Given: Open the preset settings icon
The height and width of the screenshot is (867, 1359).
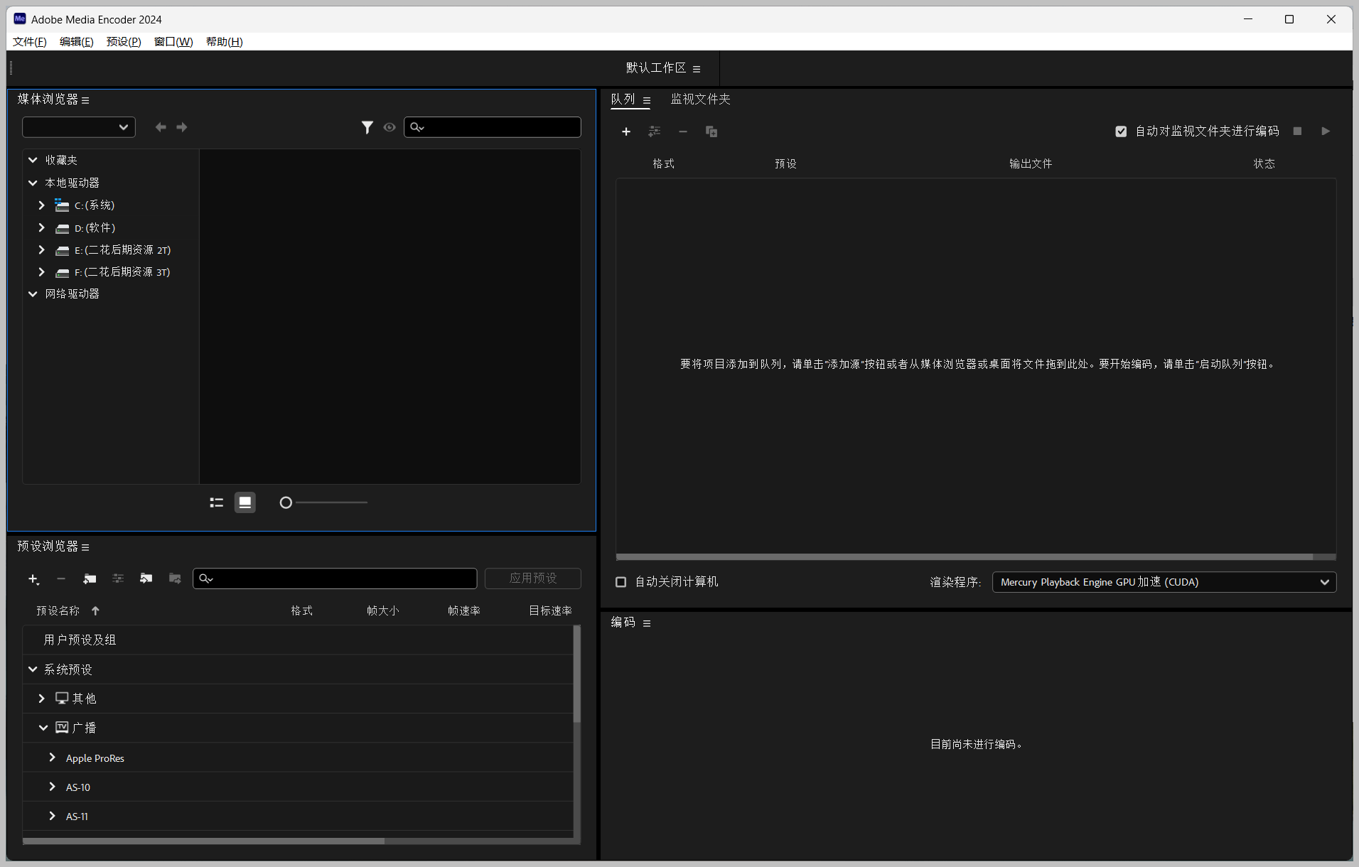Looking at the screenshot, I should tap(118, 579).
